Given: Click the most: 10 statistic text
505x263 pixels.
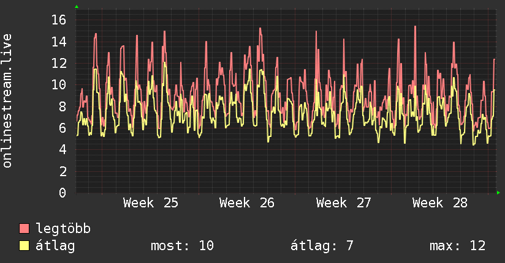Looking at the screenshot, I should [182, 246].
